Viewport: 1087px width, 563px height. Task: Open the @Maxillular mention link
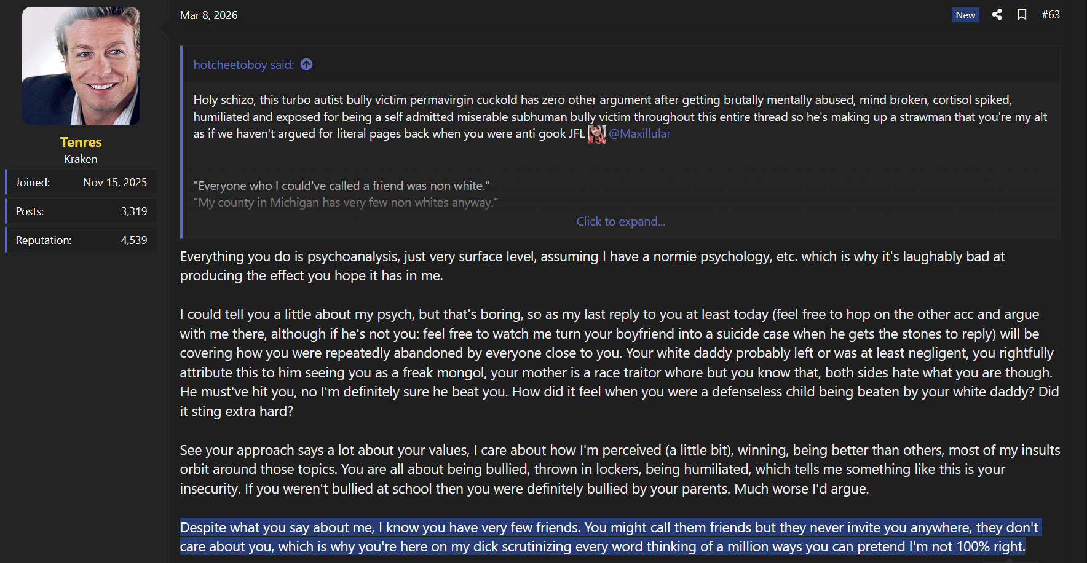pyautogui.click(x=639, y=134)
